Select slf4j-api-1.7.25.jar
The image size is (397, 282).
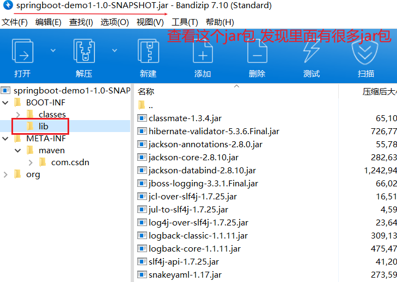184,262
